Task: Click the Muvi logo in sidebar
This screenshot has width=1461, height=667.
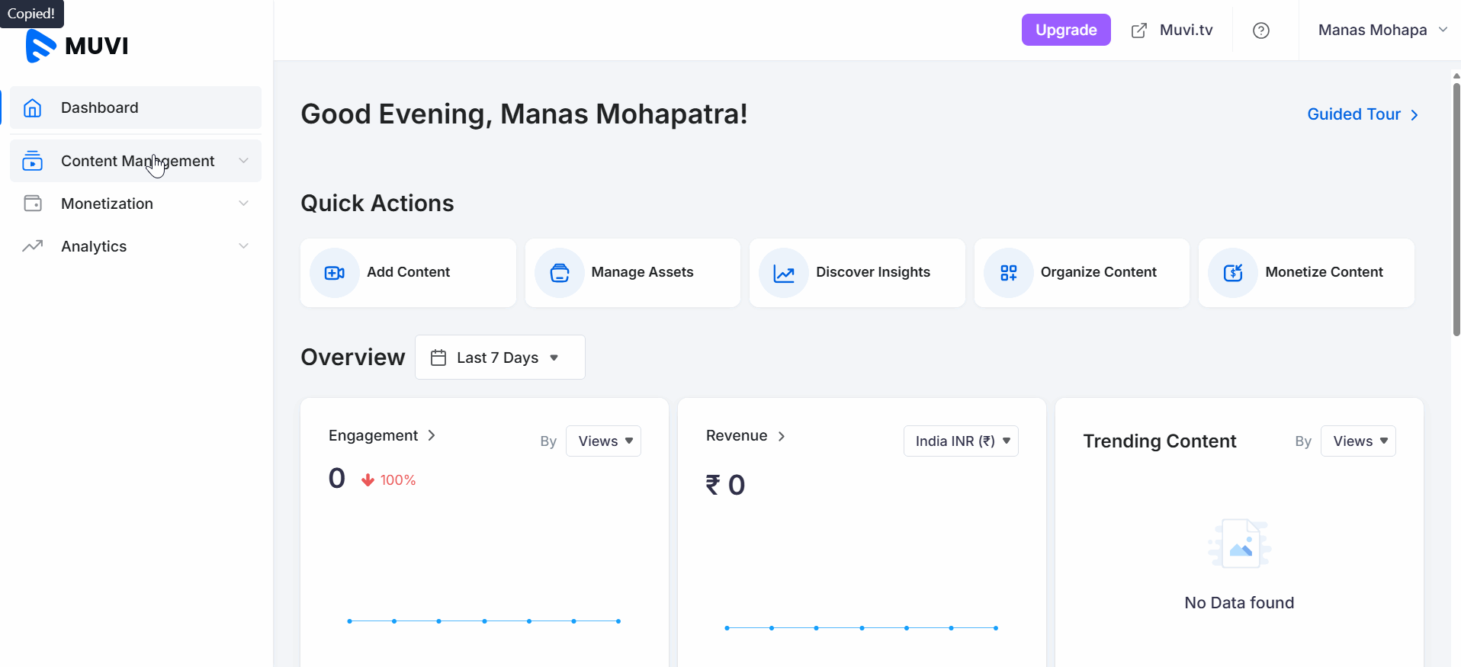Action: pos(77,46)
